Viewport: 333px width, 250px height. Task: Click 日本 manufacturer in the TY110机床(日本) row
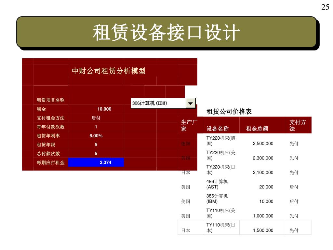(185, 230)
